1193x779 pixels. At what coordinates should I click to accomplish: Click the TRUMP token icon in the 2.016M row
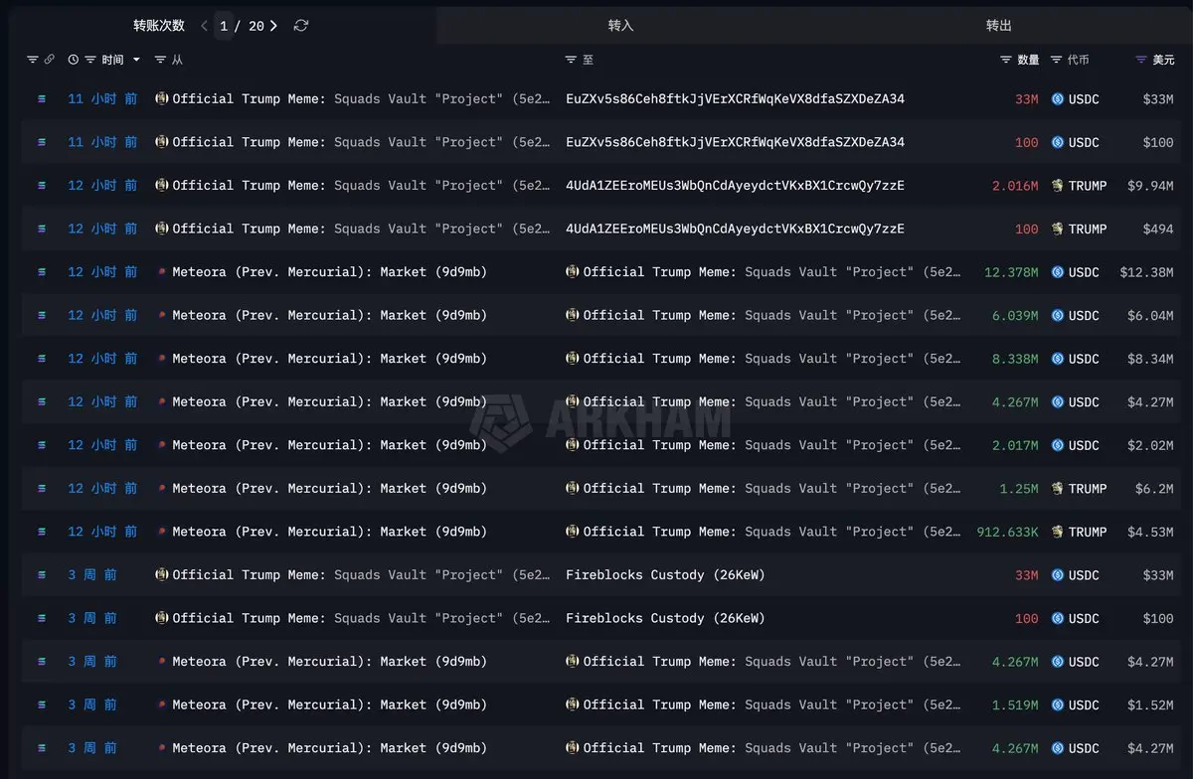coord(1058,186)
